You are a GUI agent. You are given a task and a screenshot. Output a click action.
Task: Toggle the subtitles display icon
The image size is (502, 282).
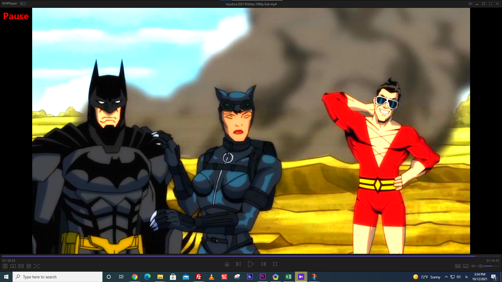pyautogui.click(x=465, y=266)
